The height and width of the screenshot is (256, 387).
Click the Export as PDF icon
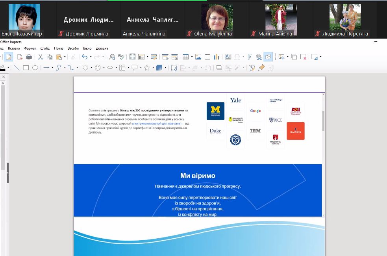click(x=20, y=57)
